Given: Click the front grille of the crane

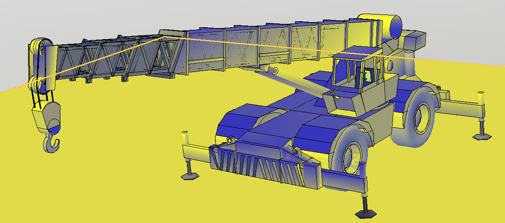Looking at the screenshot, I should [x=255, y=167].
